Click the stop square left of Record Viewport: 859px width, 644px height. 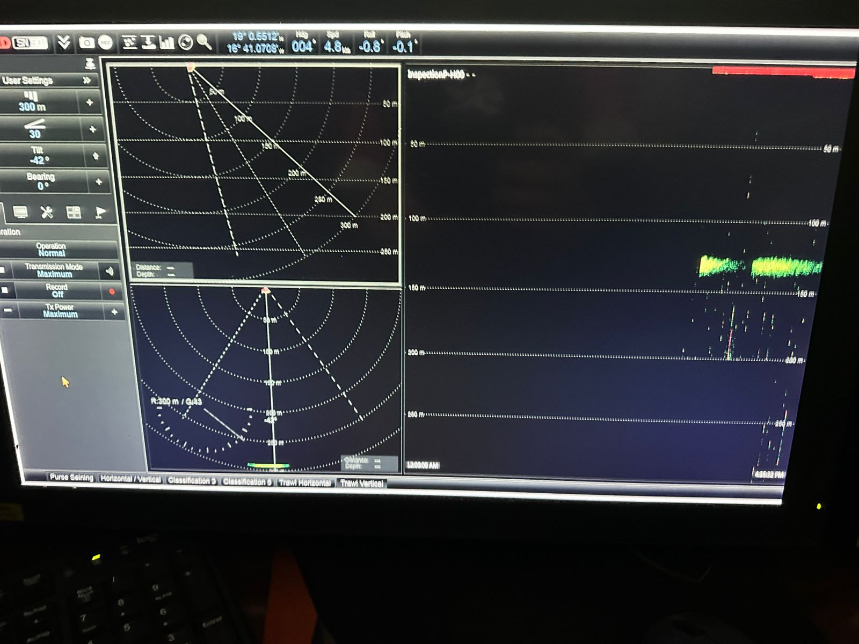click(5, 290)
